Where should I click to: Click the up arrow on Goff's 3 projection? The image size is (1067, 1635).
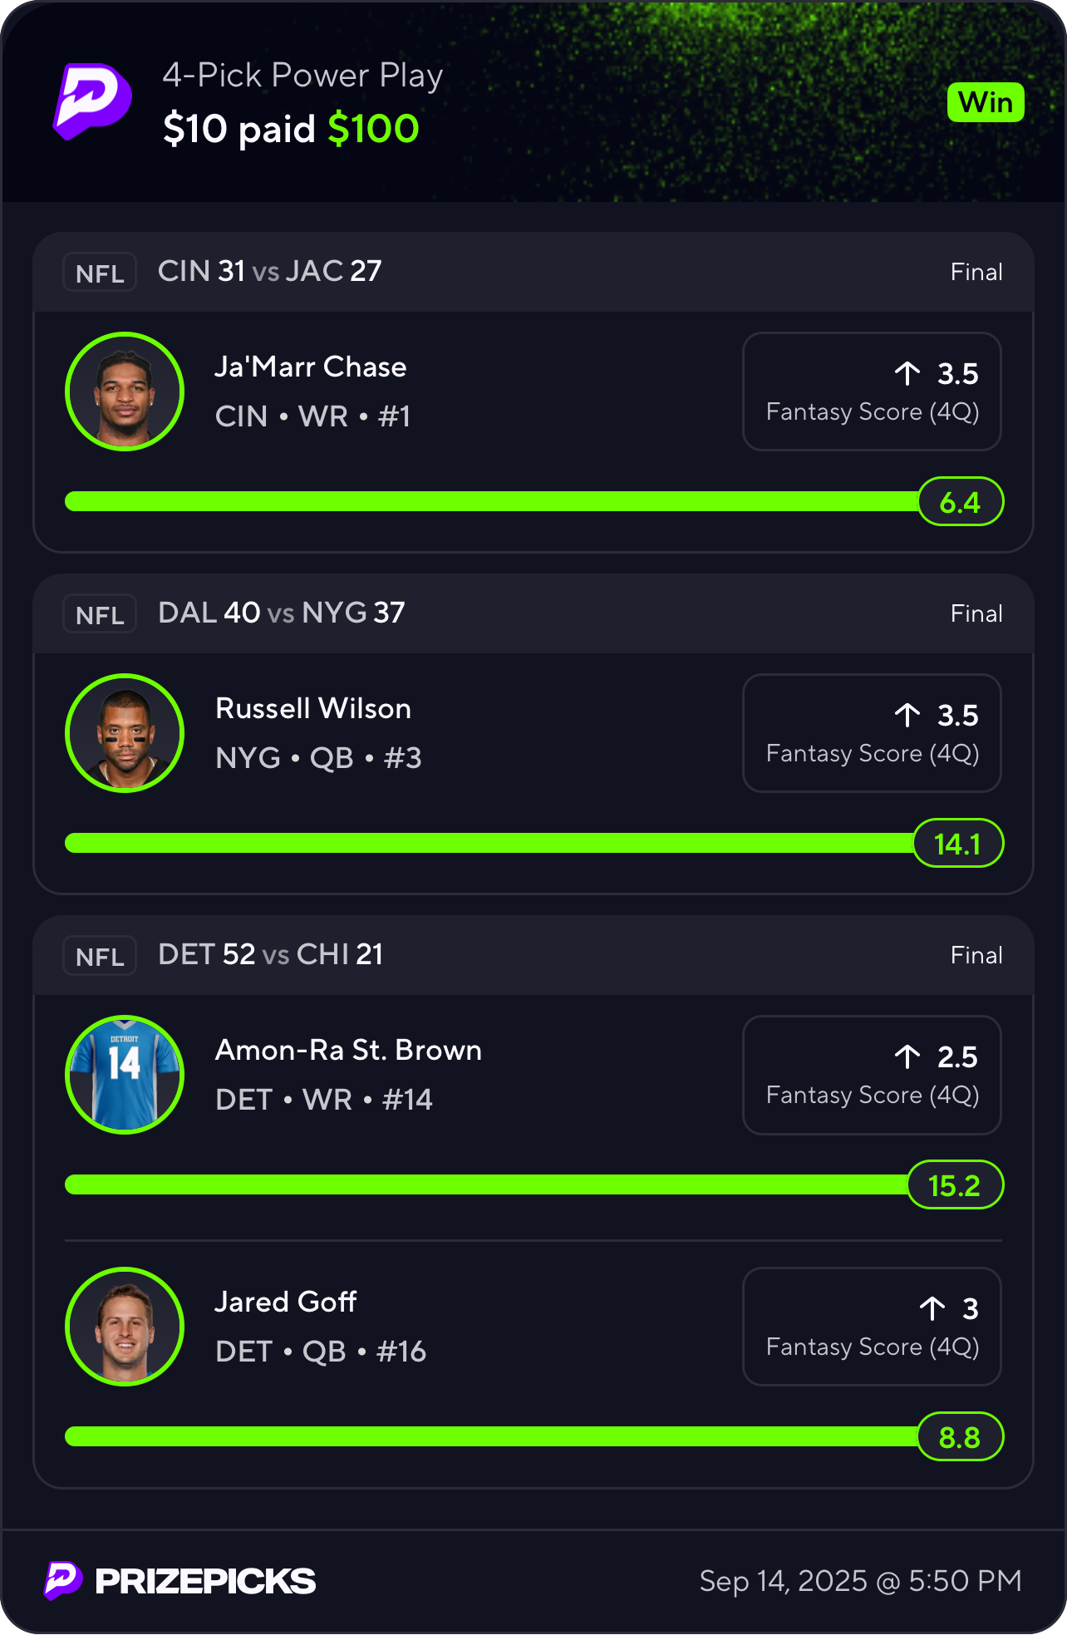click(932, 1309)
